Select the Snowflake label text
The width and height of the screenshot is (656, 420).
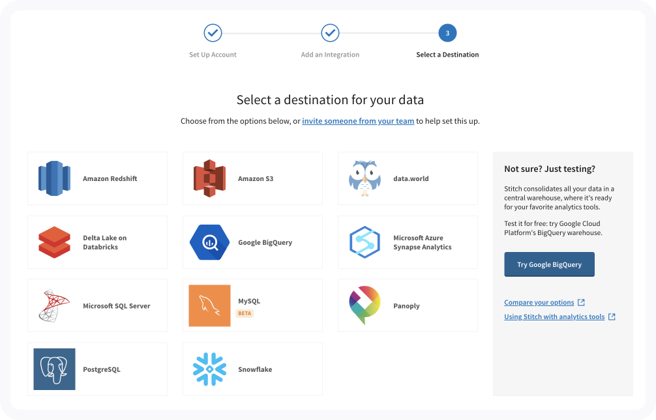click(255, 369)
